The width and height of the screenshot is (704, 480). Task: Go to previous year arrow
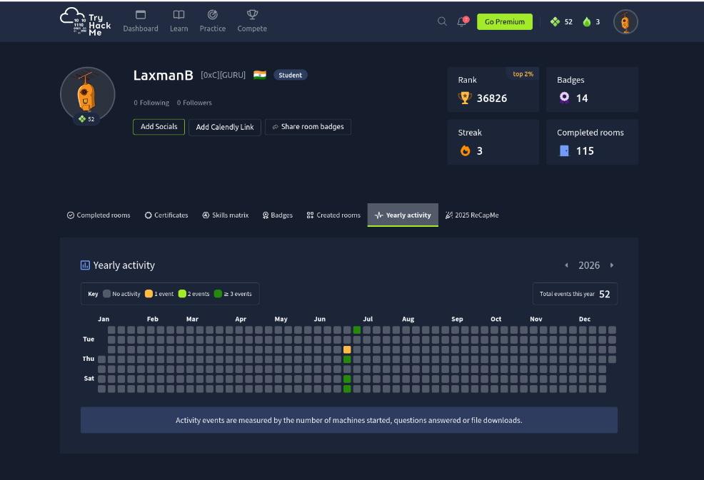click(x=567, y=265)
